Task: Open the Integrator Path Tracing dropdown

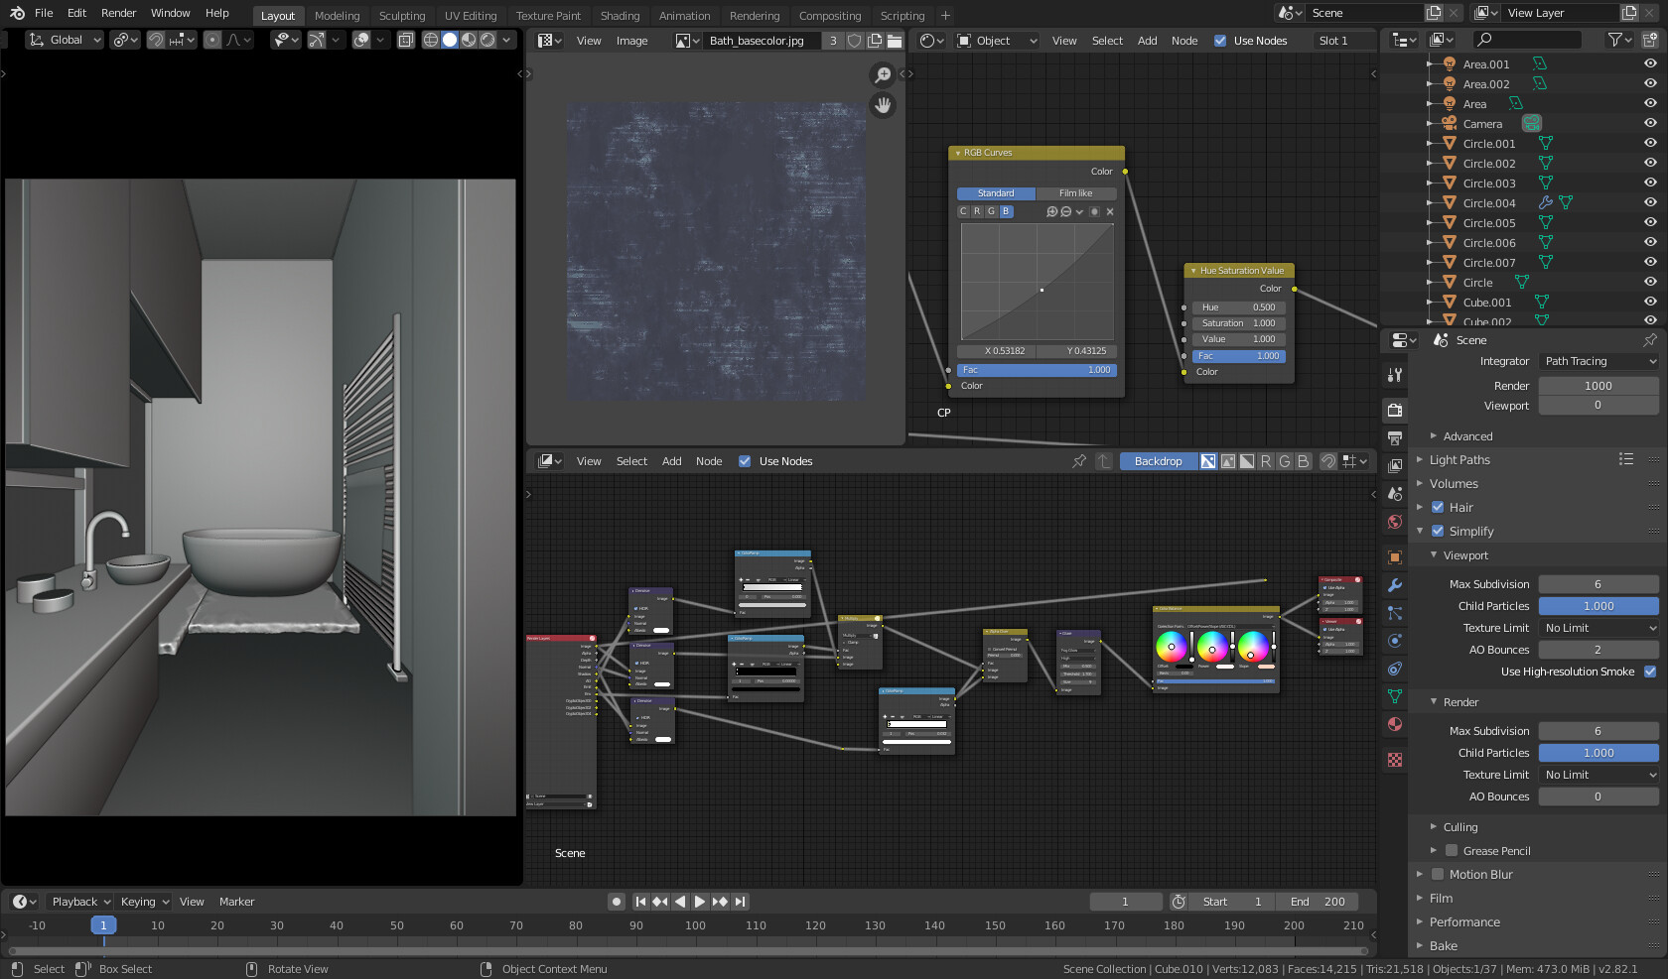Action: tap(1598, 362)
